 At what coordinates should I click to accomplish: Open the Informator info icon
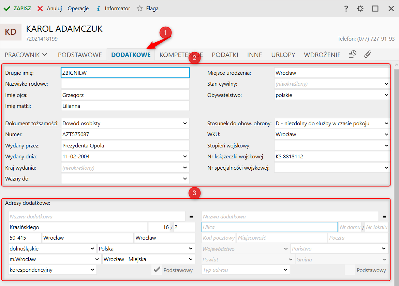coord(98,9)
